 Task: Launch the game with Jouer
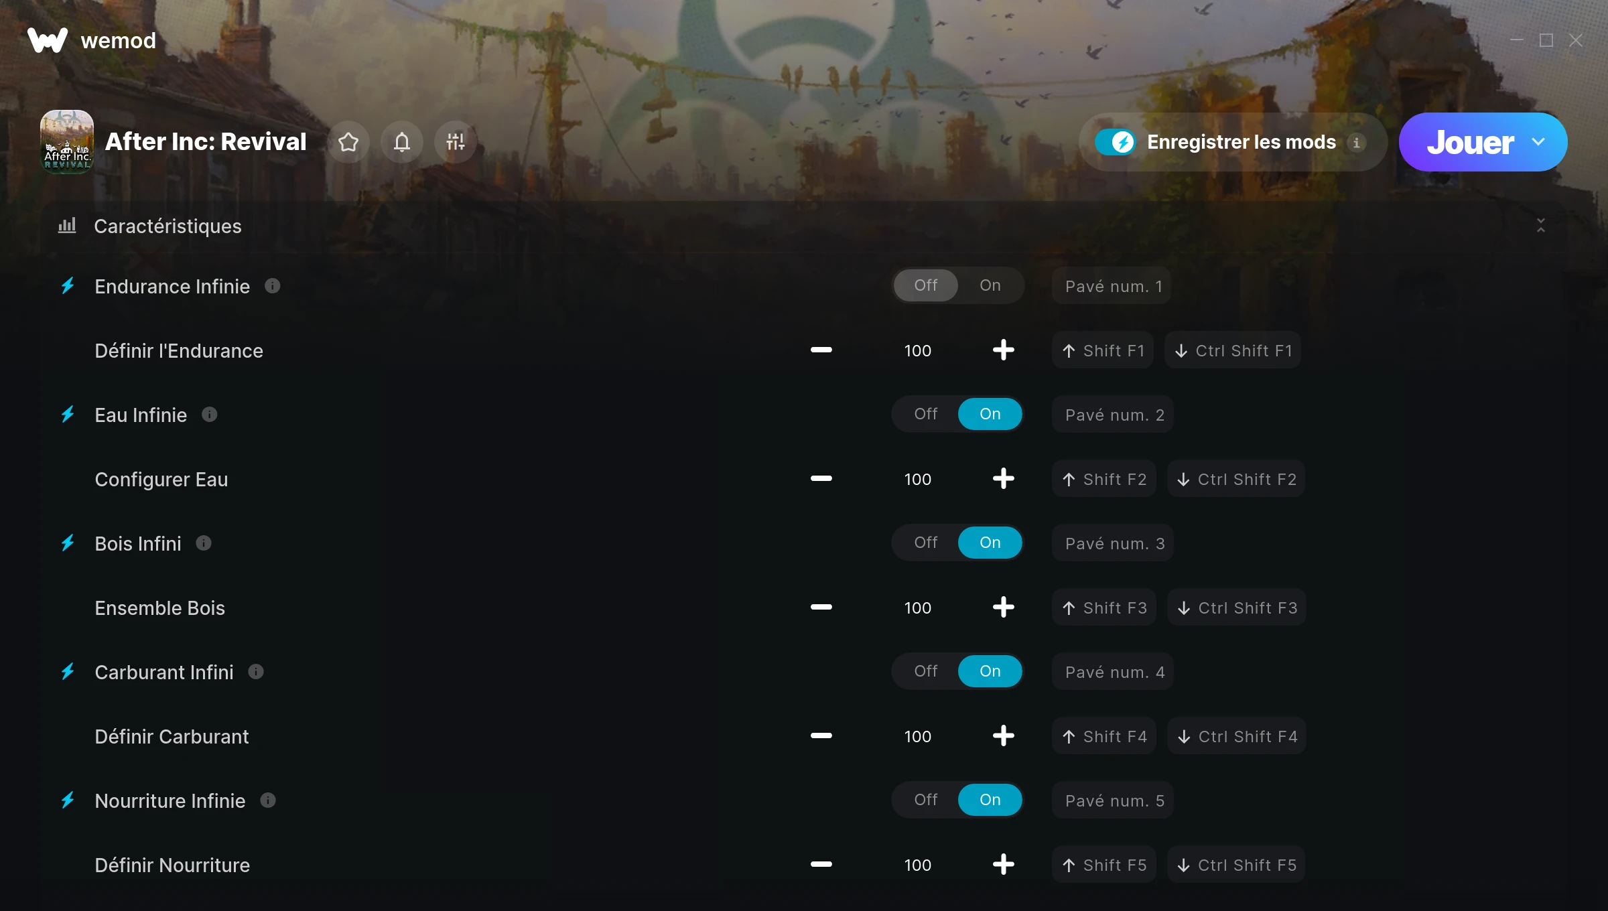pos(1470,142)
